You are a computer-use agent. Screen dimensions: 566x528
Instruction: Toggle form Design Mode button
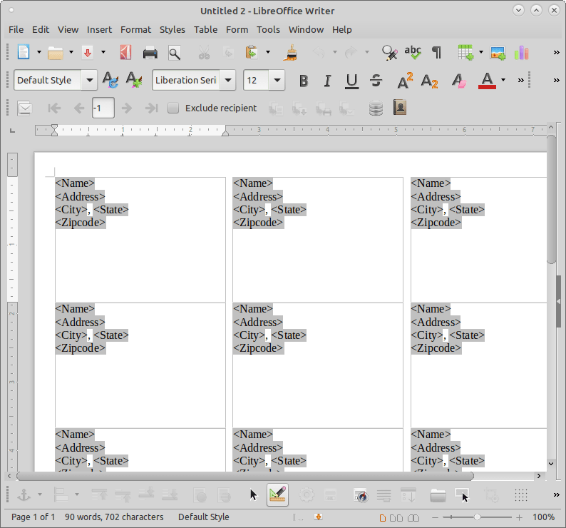[x=277, y=494]
